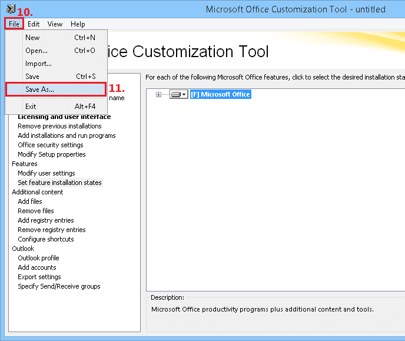Viewport: 405px width, 341px height.
Task: Choose Save from the File menu
Action: (x=57, y=77)
